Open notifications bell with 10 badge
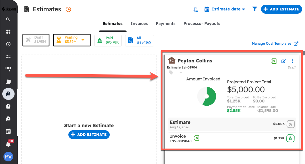 [x=8, y=144]
